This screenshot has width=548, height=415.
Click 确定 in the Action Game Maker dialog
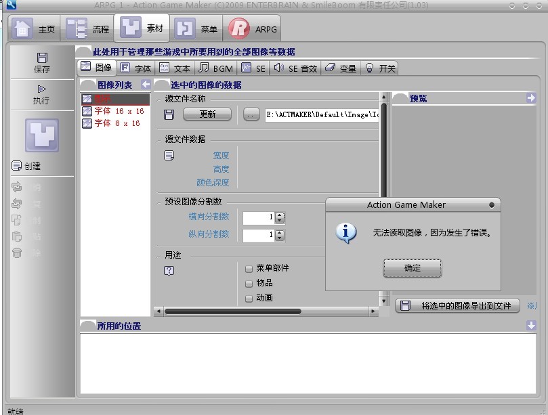coord(413,268)
